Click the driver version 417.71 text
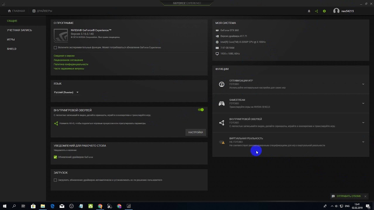This screenshot has height=210, width=374. [x=234, y=36]
